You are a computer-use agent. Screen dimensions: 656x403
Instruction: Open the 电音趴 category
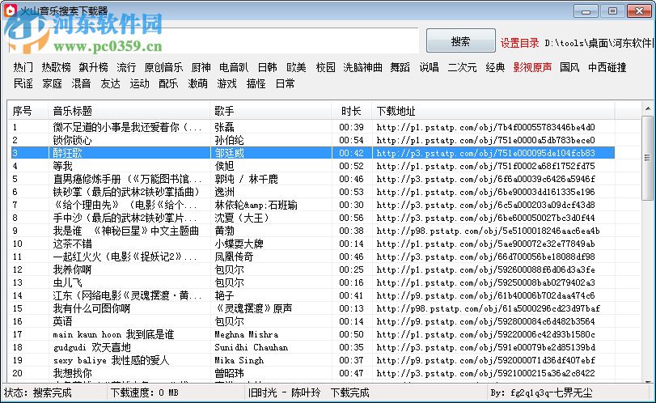234,67
